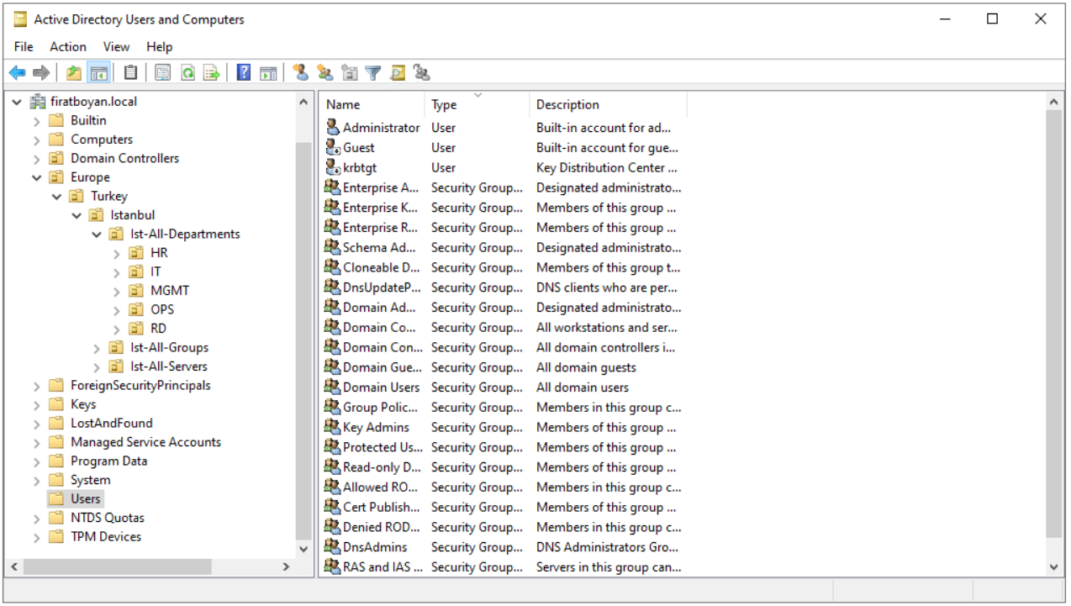Image resolution: width=1071 pixels, height=606 pixels.
Task: Expand the Computers tree node
Action: tap(36, 140)
